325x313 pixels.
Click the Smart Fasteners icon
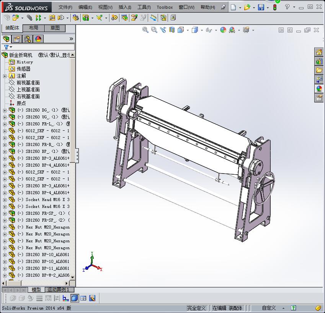pos(52,18)
